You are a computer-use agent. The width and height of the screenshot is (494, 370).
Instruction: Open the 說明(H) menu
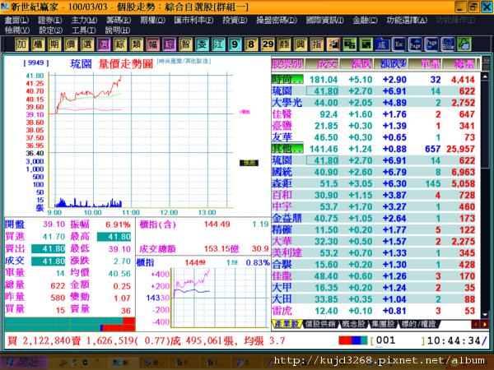117,30
